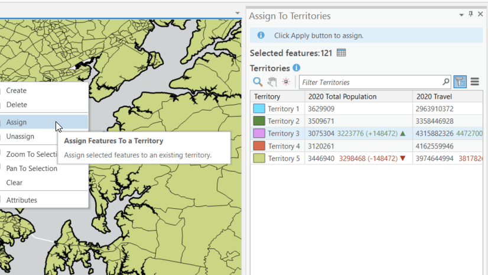Toggle the filter territories funnel button

(460, 82)
